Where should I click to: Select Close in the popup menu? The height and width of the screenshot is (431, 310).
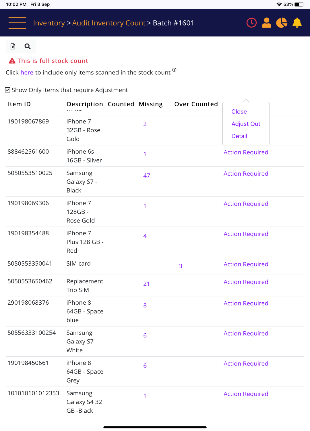[239, 112]
